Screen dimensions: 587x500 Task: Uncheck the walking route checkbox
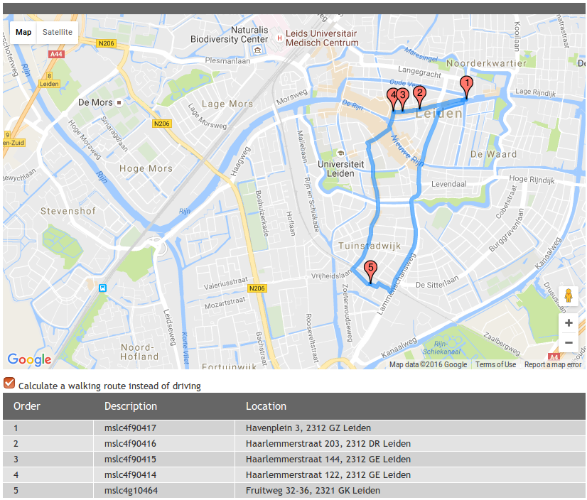click(9, 384)
